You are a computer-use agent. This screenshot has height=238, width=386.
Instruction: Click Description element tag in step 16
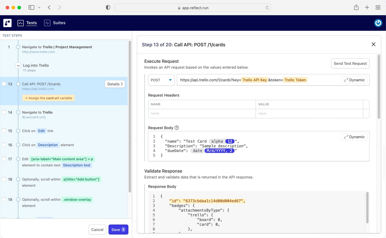[x=48, y=145]
